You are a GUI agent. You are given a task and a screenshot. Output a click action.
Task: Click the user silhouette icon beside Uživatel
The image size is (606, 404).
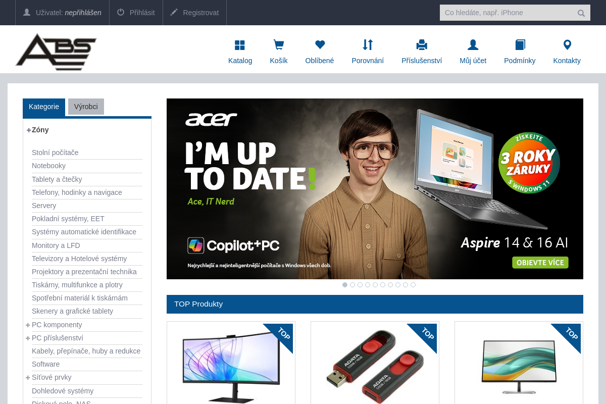27,12
